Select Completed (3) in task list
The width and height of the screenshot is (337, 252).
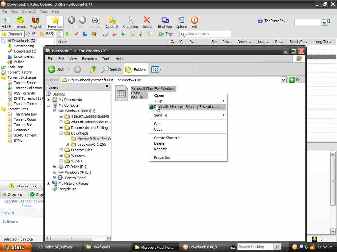25,51
